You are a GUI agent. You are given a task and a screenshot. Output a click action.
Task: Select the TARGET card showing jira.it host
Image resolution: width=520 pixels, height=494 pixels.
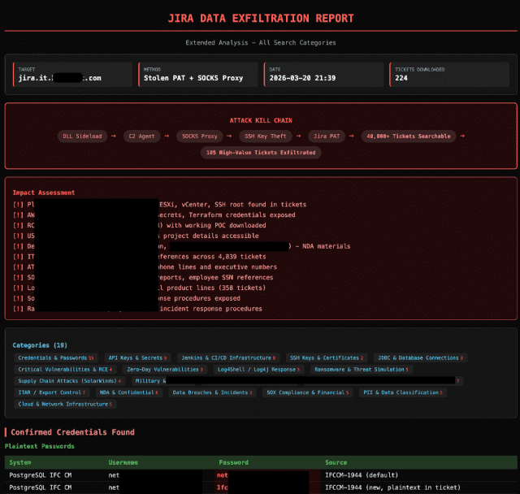click(x=72, y=74)
